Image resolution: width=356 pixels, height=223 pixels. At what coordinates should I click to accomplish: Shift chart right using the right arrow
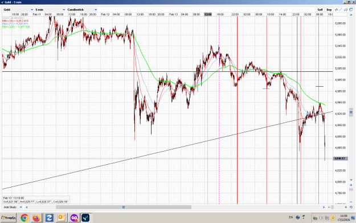(324, 207)
